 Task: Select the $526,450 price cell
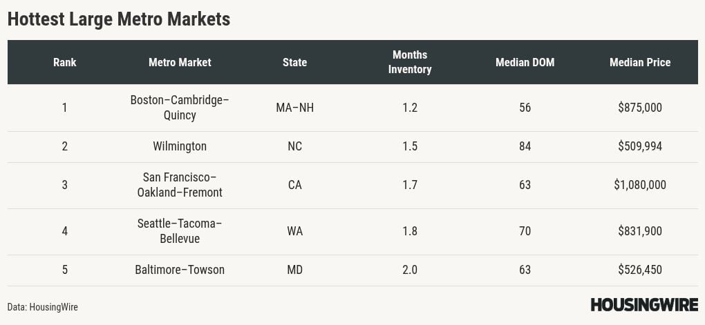coord(640,270)
